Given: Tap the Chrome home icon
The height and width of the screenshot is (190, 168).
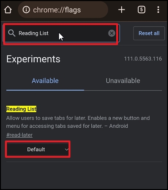Looking at the screenshot, I should pos(8,10).
